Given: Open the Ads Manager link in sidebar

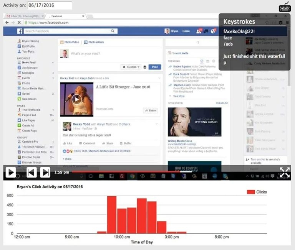Looking at the screenshot, I should (x=30, y=67).
